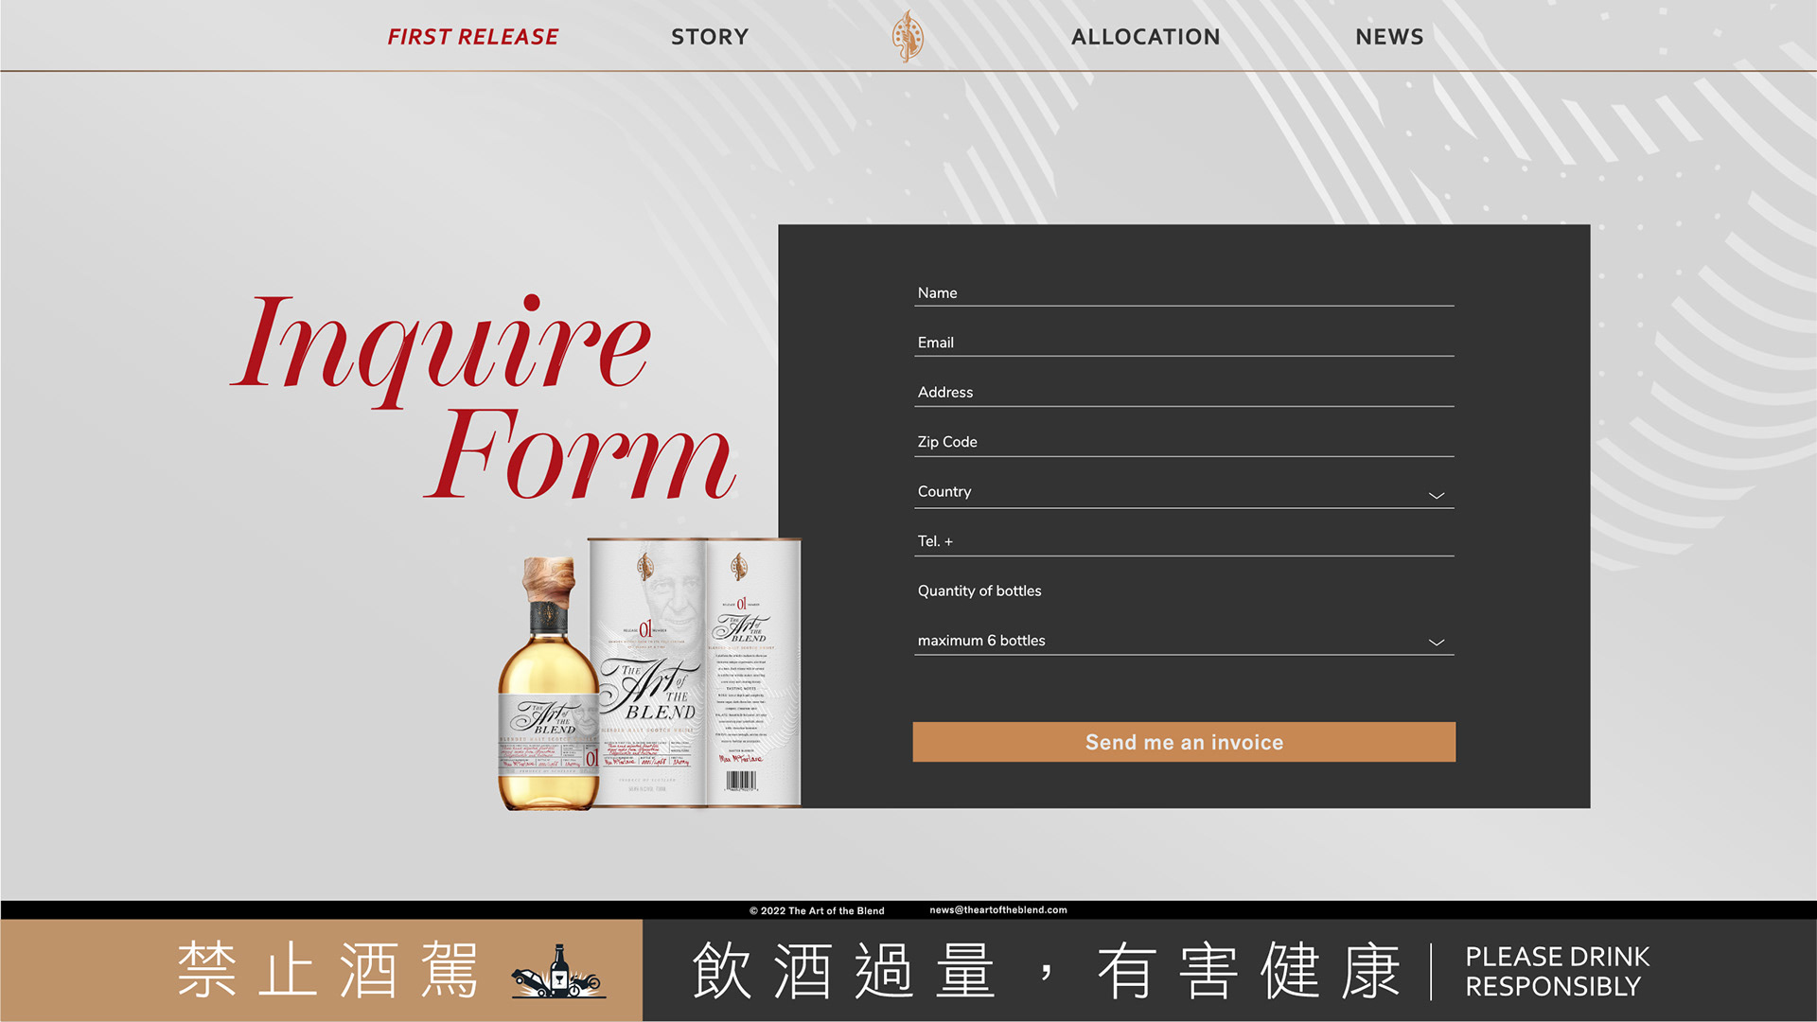Click the center logo emblem in header
This screenshot has height=1022, width=1817.
pyautogui.click(x=908, y=36)
